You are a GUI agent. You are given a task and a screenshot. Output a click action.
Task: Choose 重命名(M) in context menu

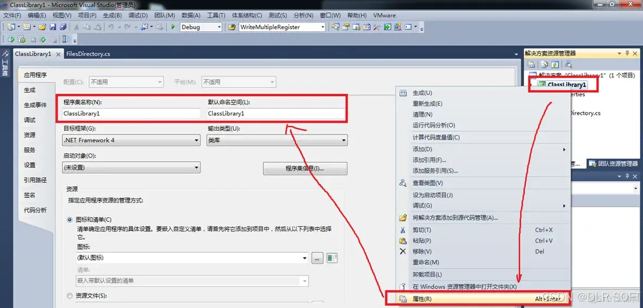click(484, 262)
